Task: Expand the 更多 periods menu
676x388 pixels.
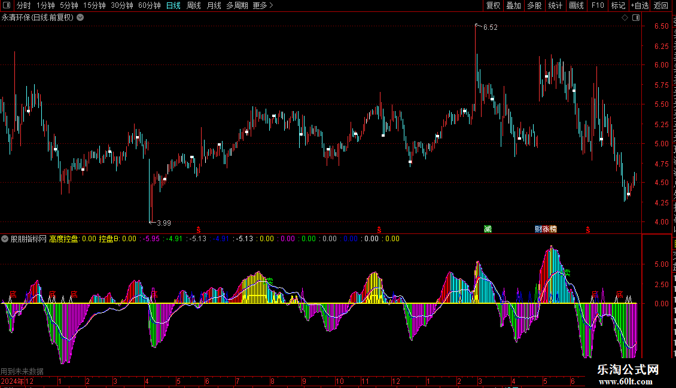Action: (x=263, y=5)
